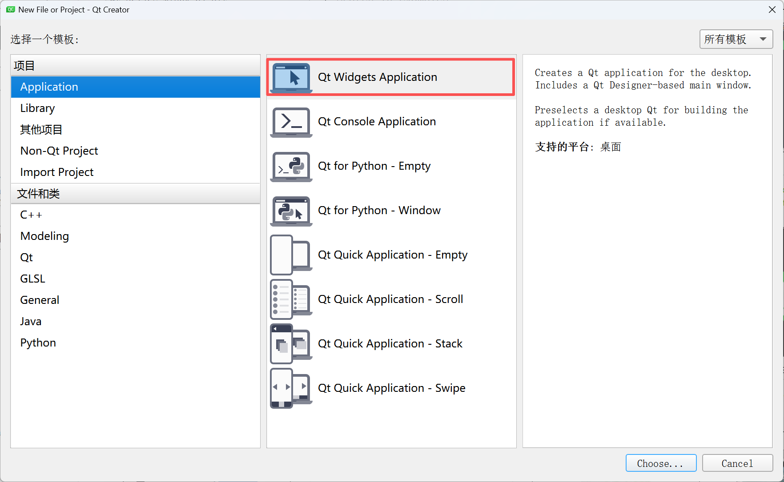Screen dimensions: 784x482
Task: Choose the Qt Quick Application - Swipe icon
Action: [x=291, y=388]
